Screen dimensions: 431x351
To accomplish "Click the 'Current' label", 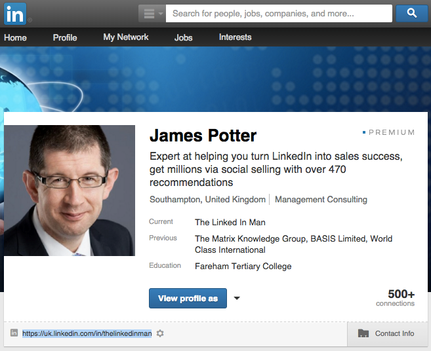I will [x=161, y=221].
